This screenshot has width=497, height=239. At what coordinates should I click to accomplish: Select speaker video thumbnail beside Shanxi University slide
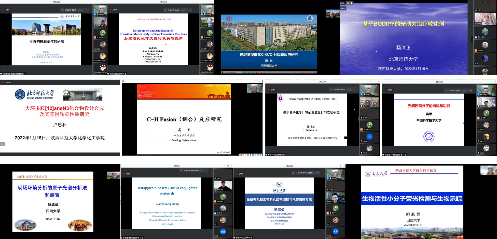pos(488,170)
